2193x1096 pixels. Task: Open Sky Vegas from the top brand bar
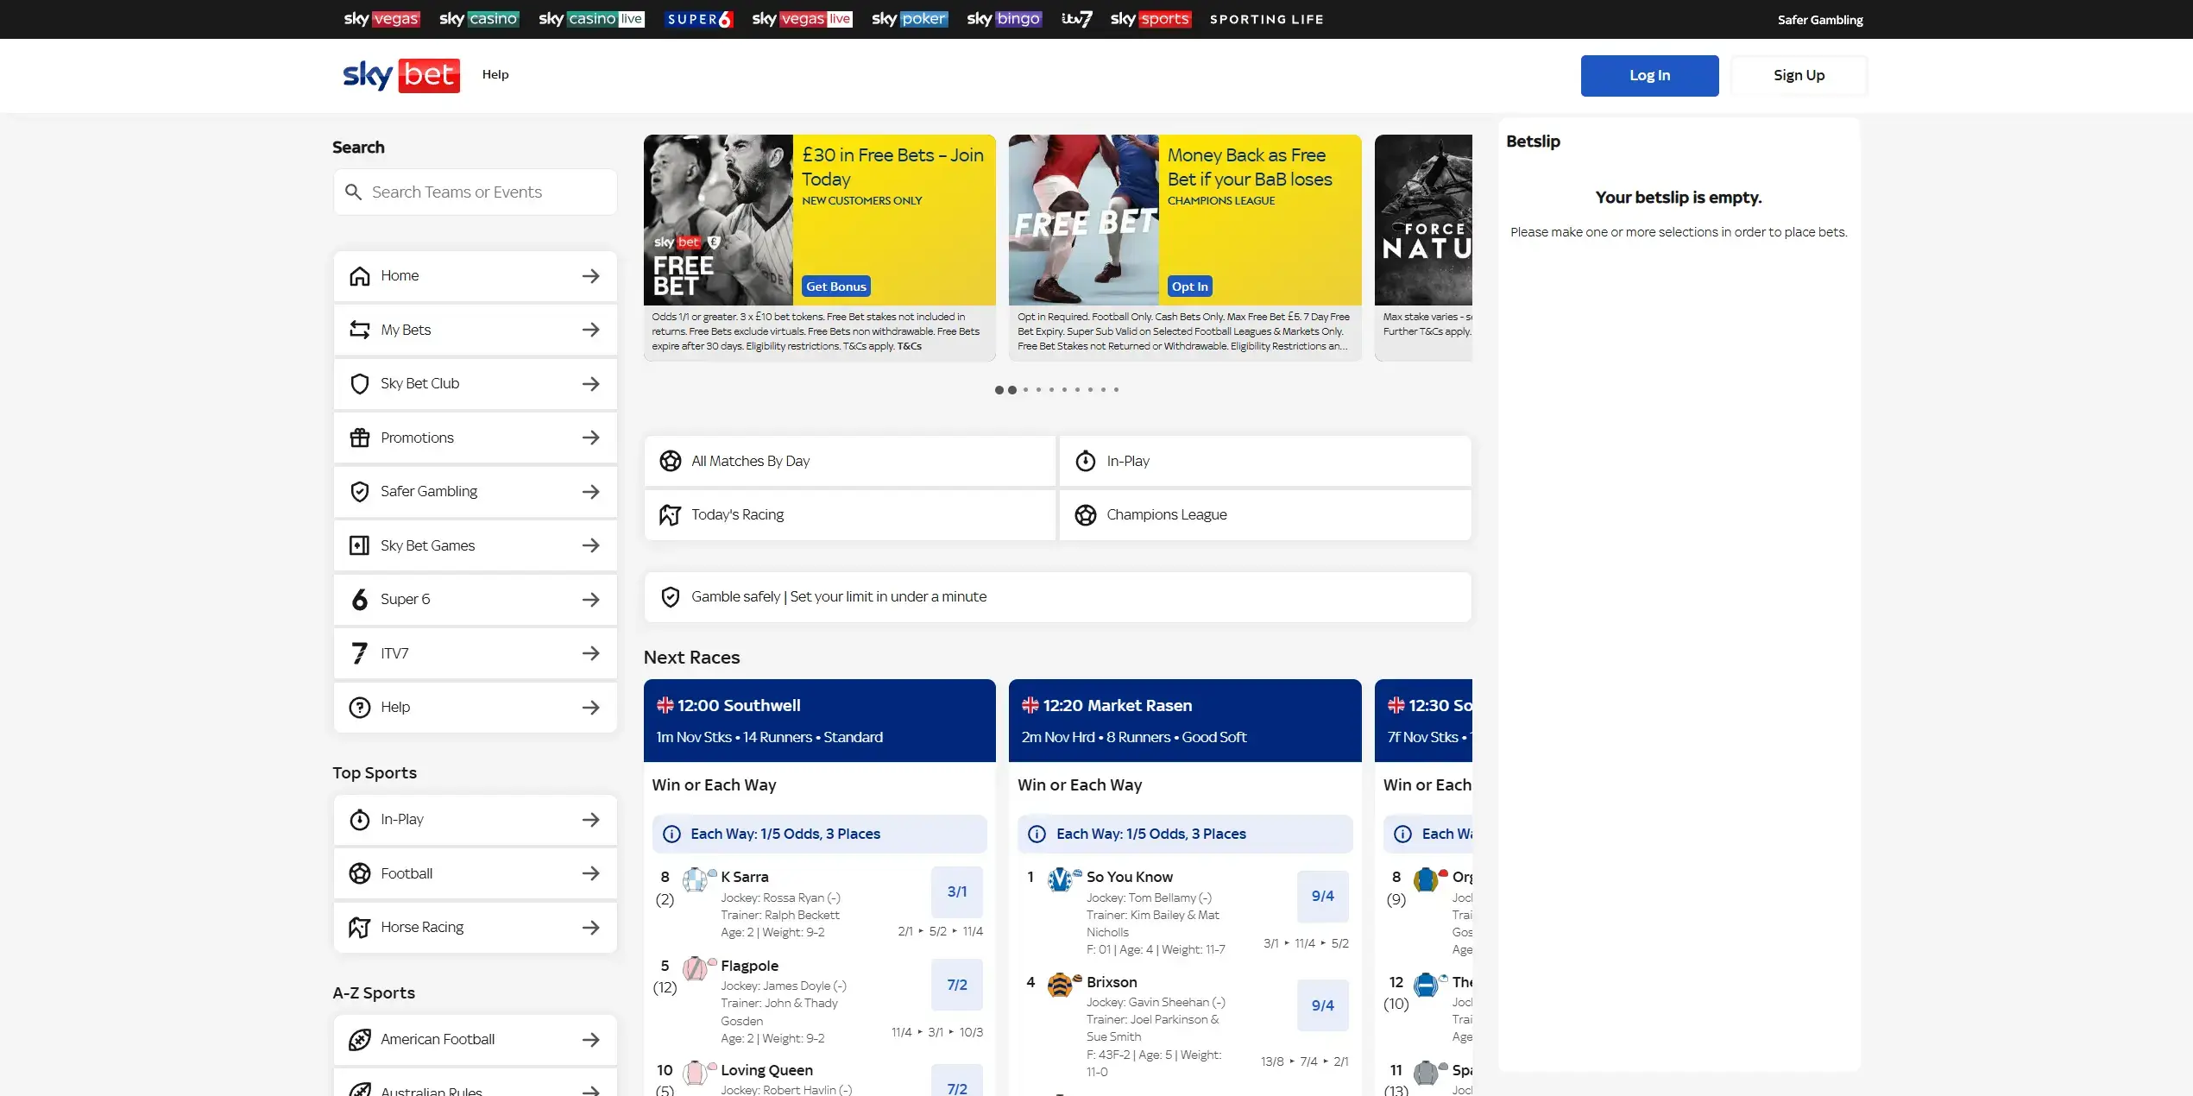[x=381, y=18]
